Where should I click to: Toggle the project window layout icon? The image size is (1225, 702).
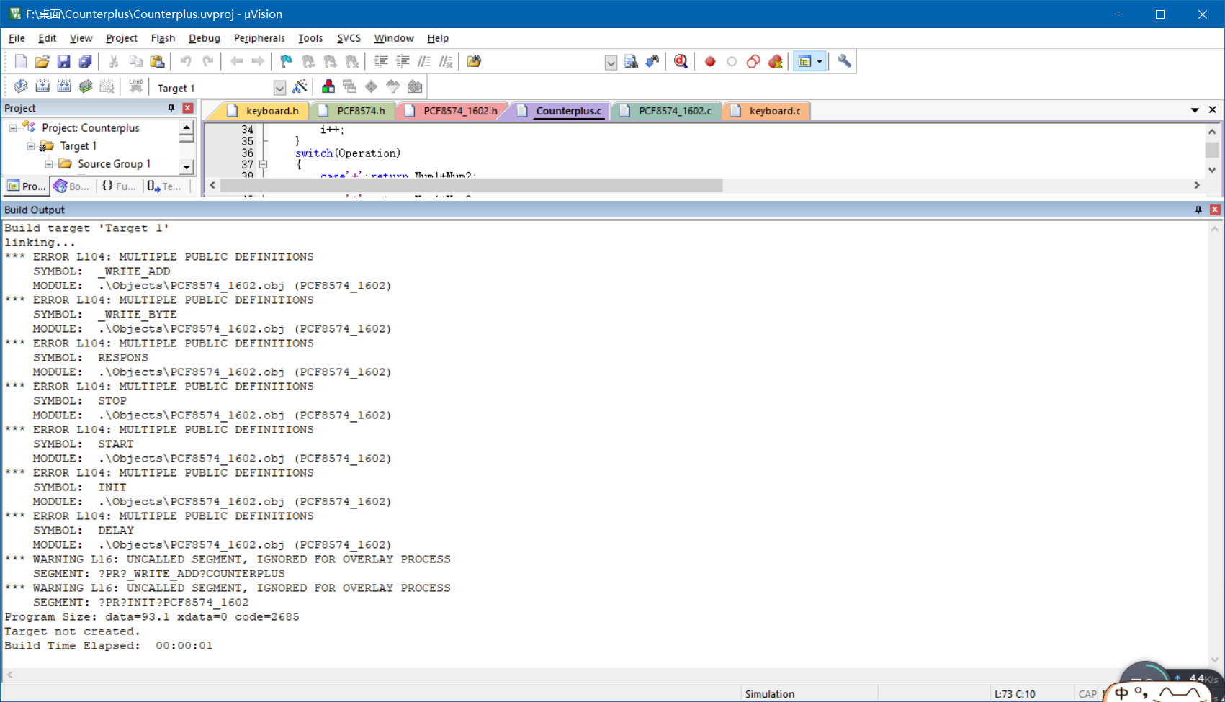pyautogui.click(x=805, y=62)
